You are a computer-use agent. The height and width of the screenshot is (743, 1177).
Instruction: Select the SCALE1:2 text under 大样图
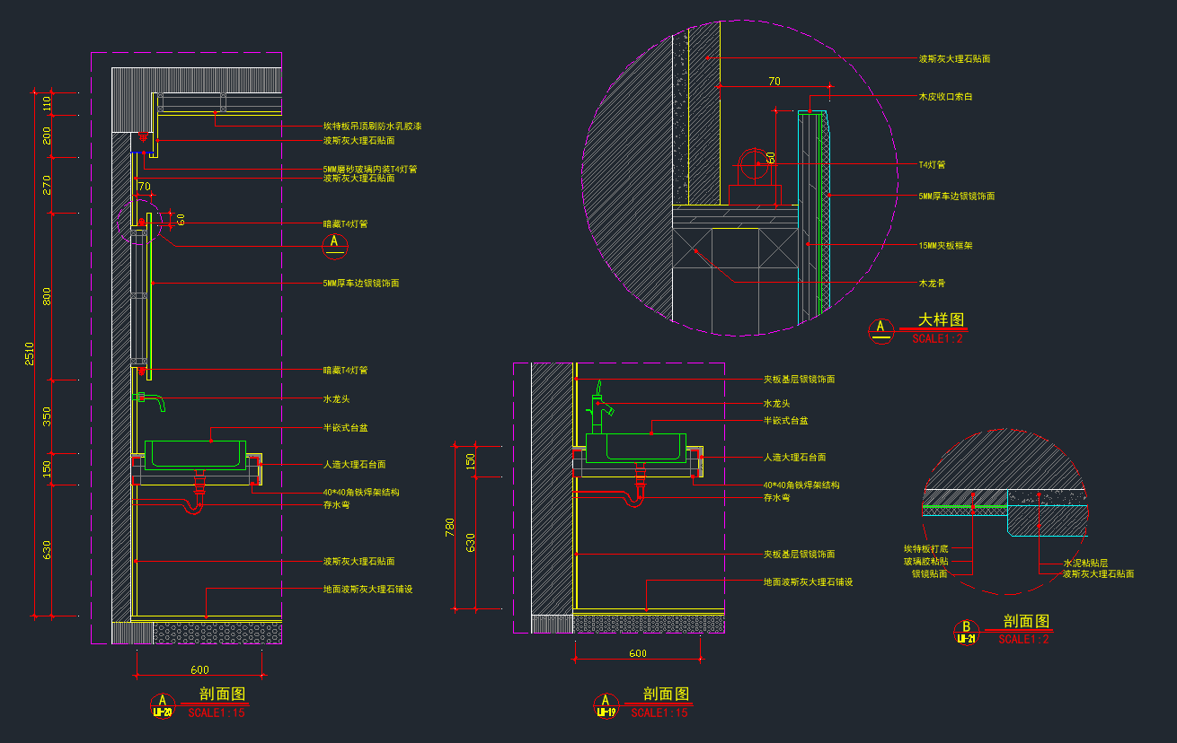[937, 339]
